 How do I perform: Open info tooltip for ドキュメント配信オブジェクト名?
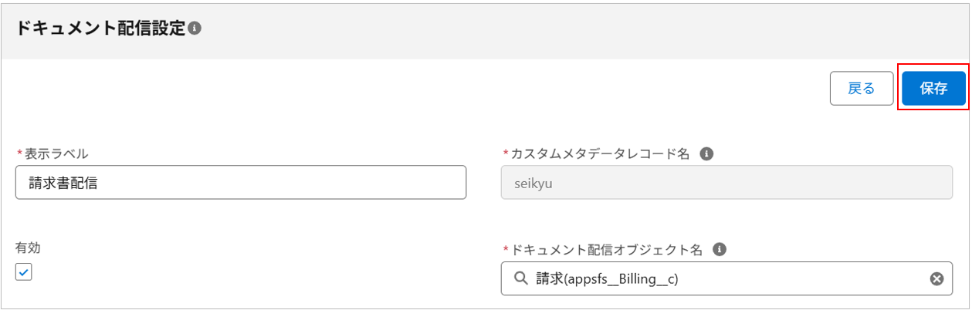pyautogui.click(x=720, y=249)
